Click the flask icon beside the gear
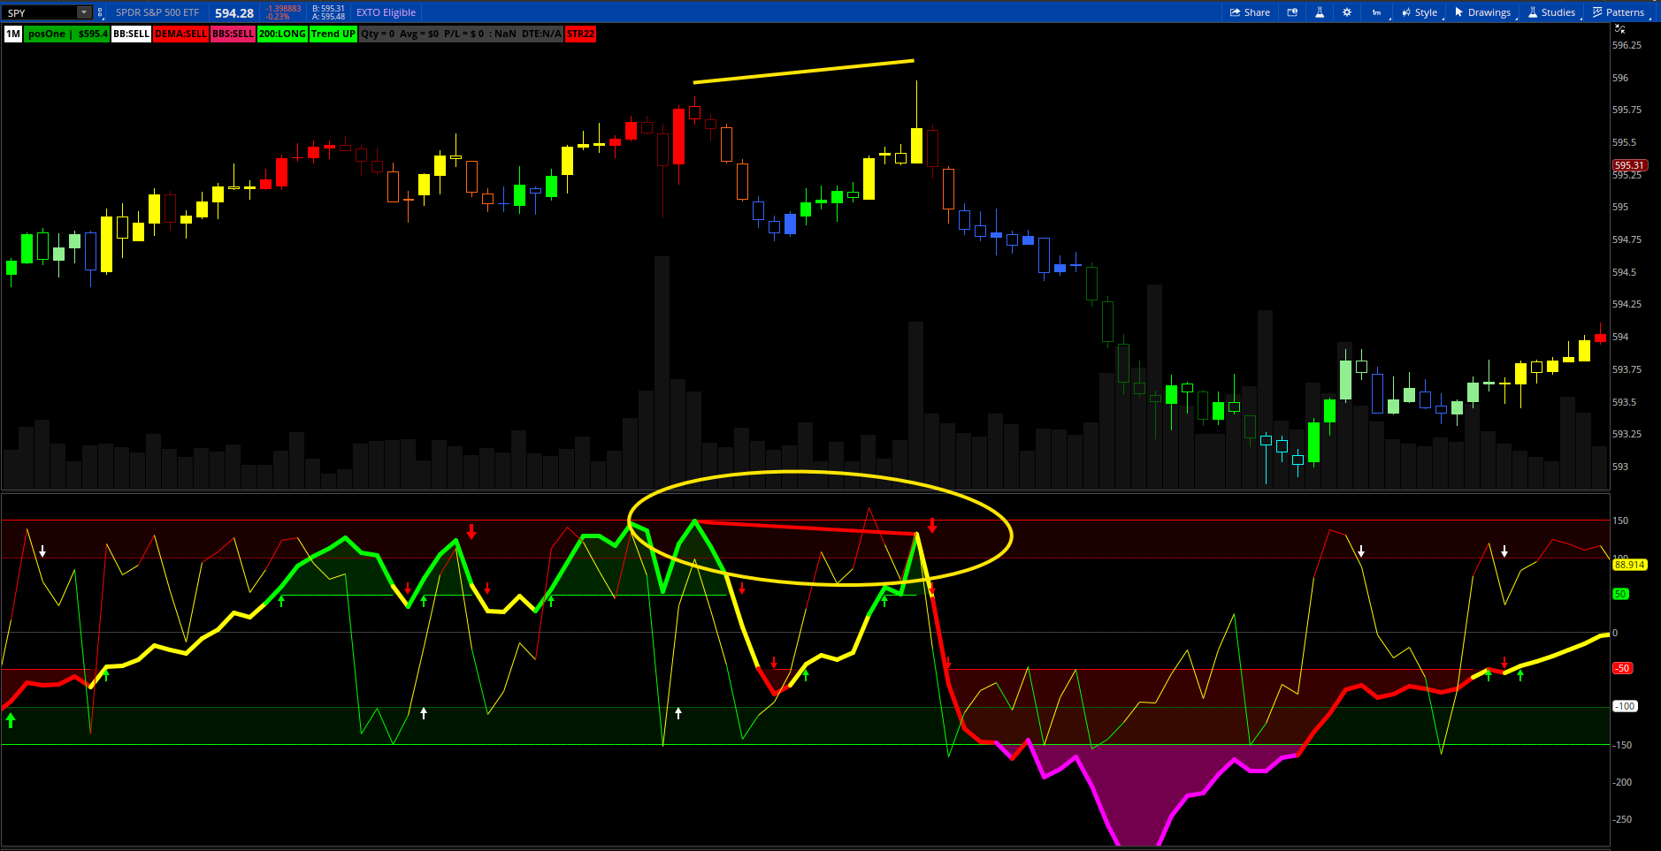This screenshot has height=851, width=1661. [x=1320, y=12]
